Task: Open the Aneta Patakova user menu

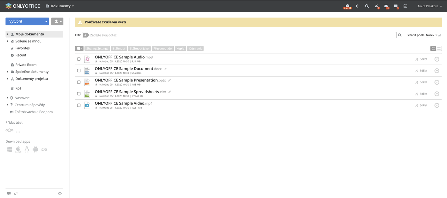Action: click(429, 6)
